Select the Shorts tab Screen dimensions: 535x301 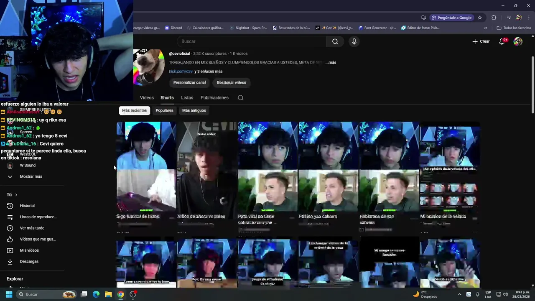[x=167, y=98]
